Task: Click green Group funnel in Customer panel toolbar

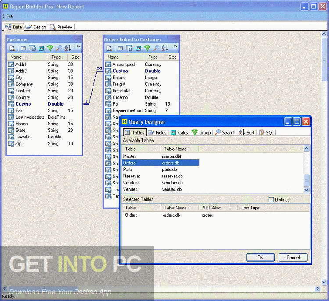Action: coord(50,48)
